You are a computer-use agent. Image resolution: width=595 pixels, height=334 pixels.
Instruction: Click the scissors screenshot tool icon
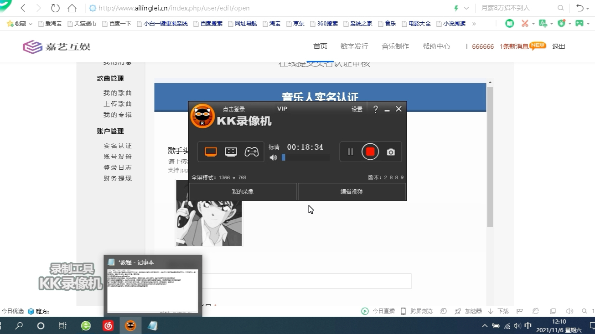click(x=525, y=23)
